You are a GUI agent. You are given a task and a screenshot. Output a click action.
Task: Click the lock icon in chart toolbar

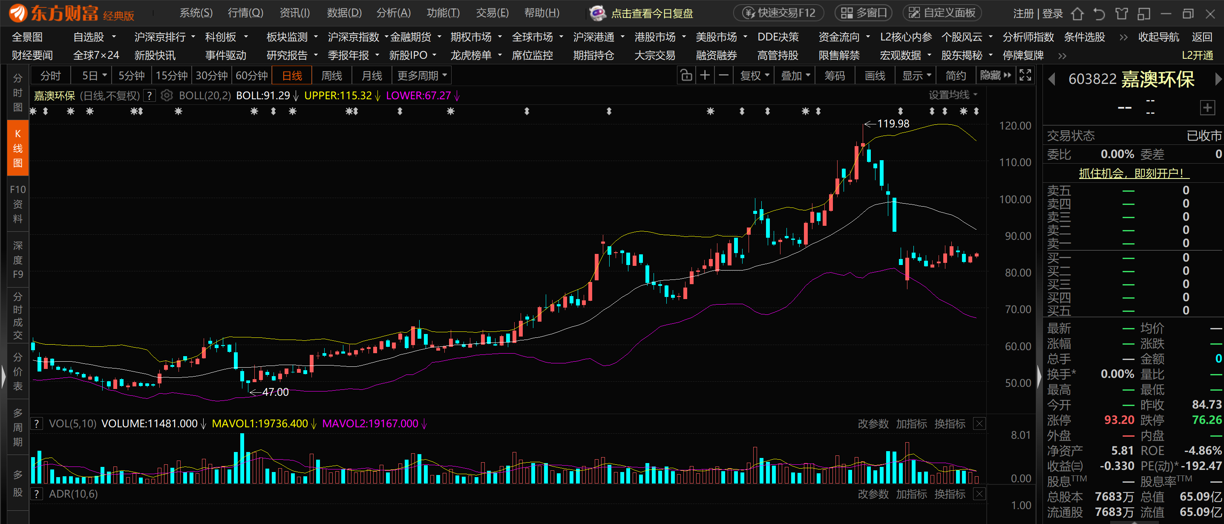[x=686, y=75]
